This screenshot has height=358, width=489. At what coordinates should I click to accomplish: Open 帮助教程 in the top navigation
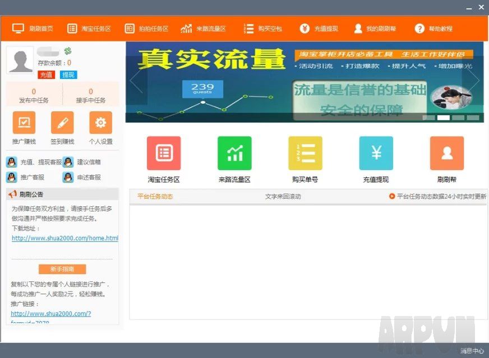tap(433, 29)
